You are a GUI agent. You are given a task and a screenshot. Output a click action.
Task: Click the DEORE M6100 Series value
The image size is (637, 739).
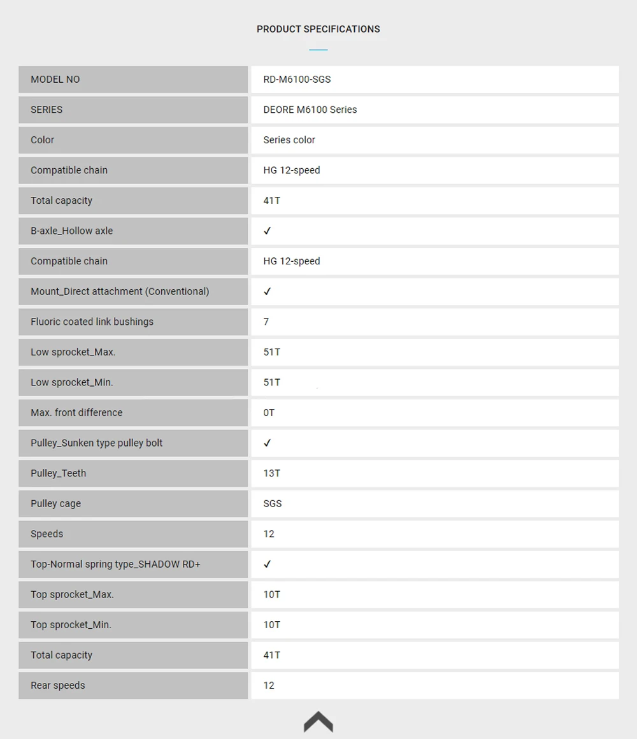310,110
